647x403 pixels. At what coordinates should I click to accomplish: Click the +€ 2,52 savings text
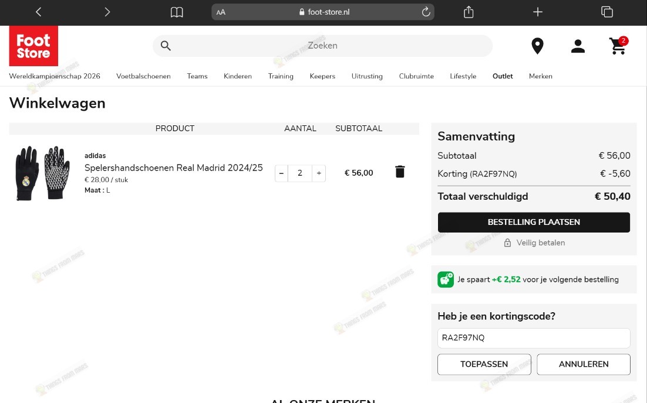click(x=506, y=279)
